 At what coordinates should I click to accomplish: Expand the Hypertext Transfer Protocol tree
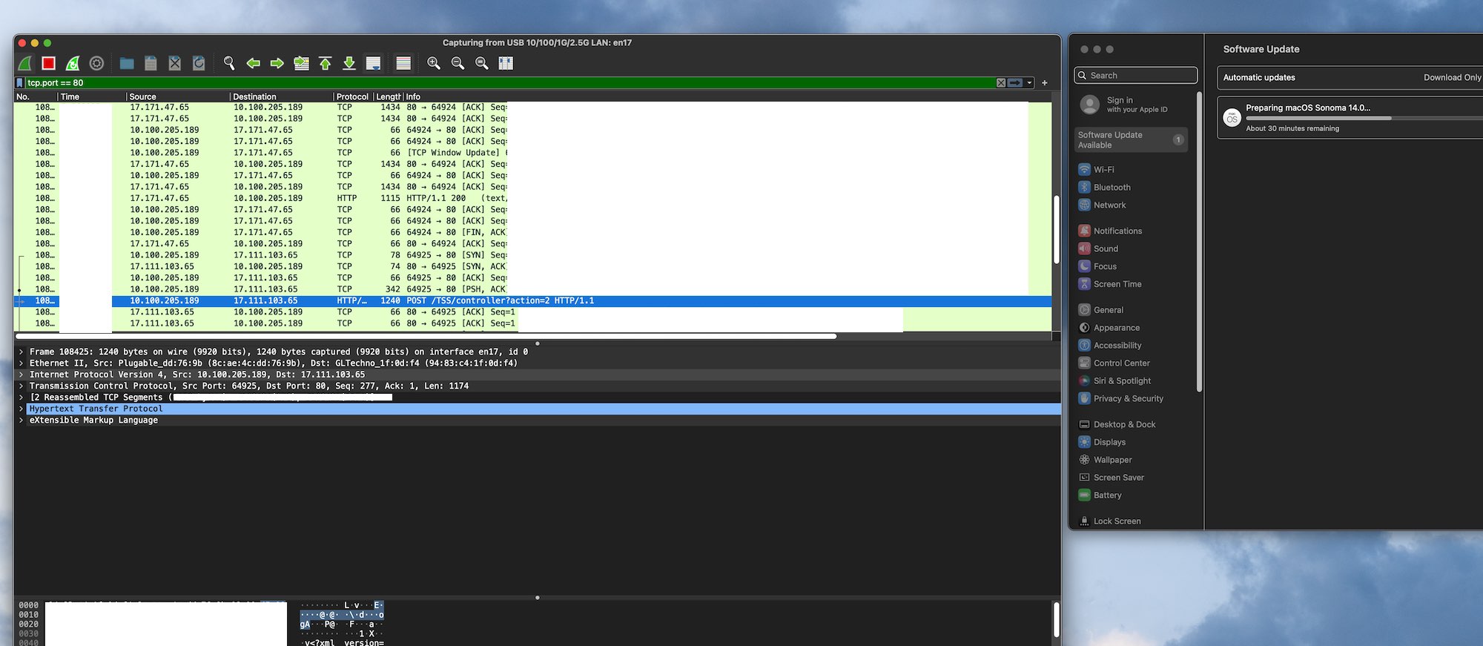point(22,409)
